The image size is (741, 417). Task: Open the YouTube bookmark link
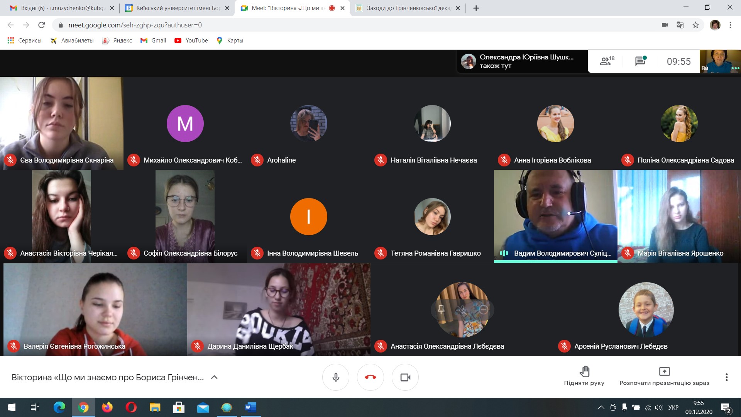(x=191, y=41)
